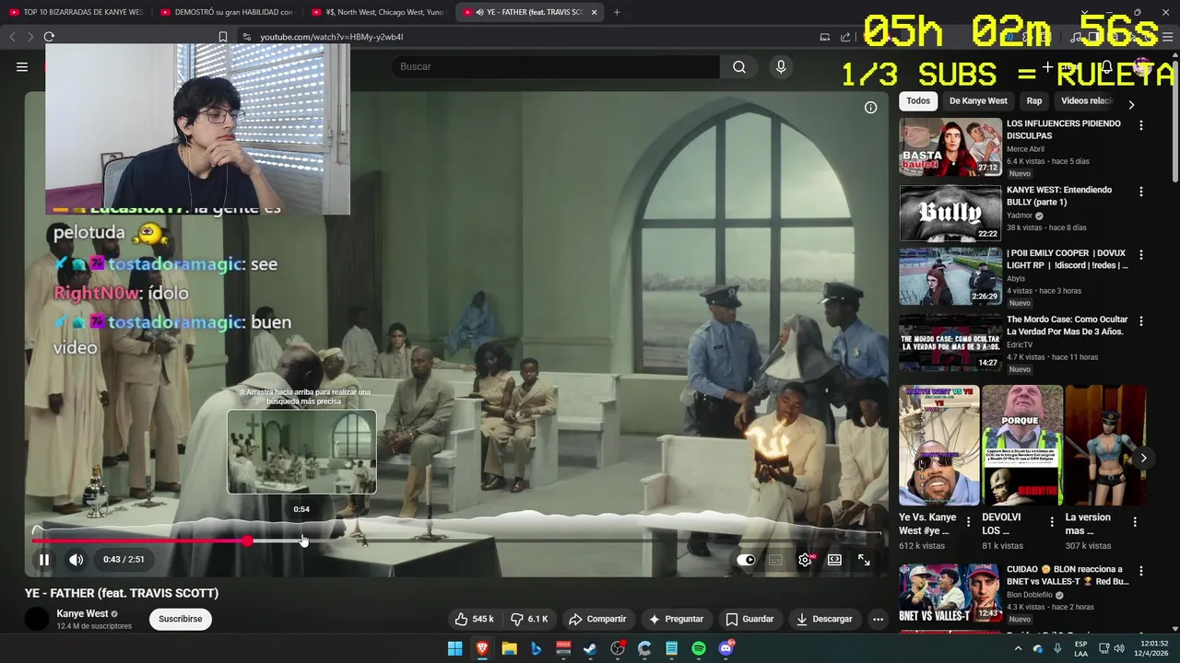Open video settings gear

(x=805, y=560)
